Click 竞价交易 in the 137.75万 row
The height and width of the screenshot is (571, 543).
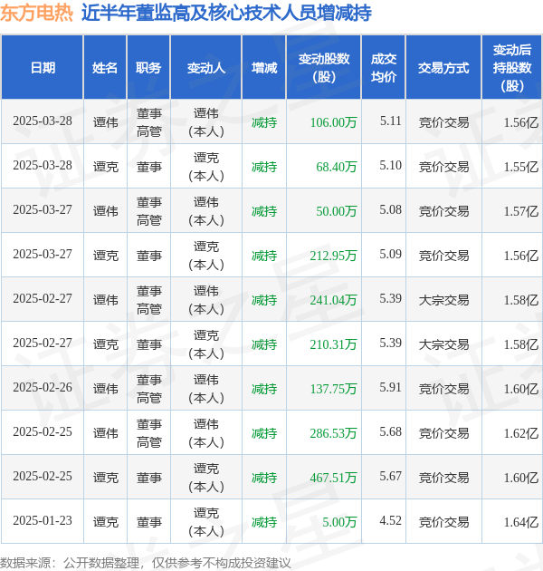pos(443,389)
